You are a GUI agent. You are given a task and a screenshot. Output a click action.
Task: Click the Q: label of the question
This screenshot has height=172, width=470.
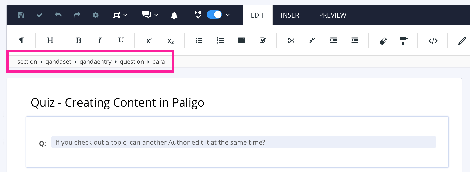click(43, 144)
